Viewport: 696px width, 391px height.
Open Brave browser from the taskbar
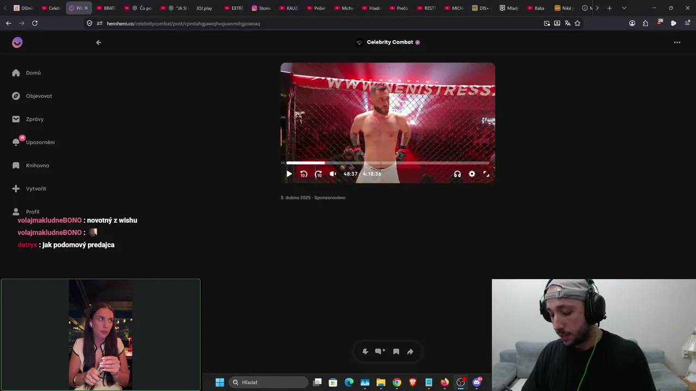413,382
